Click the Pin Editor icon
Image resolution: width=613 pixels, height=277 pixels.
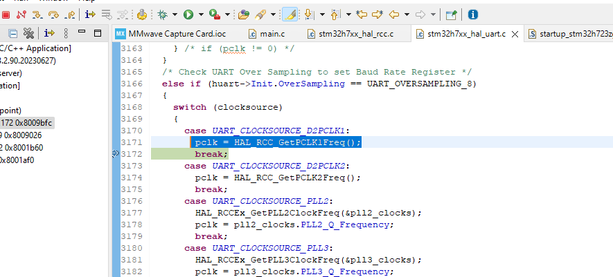click(451, 15)
